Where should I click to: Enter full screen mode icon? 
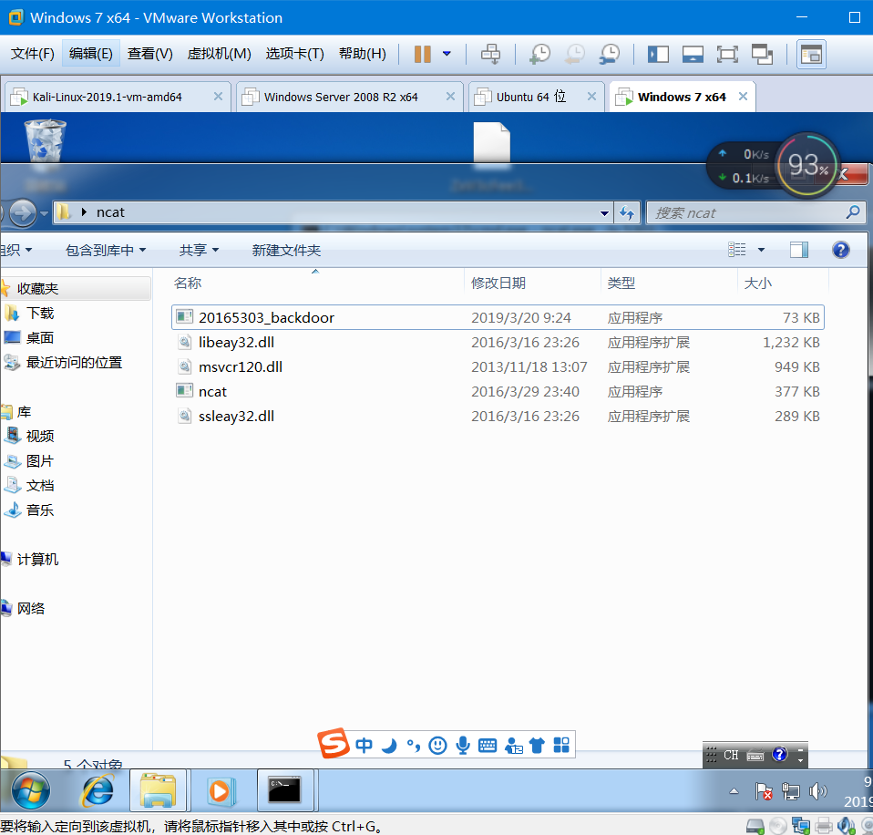(x=727, y=54)
